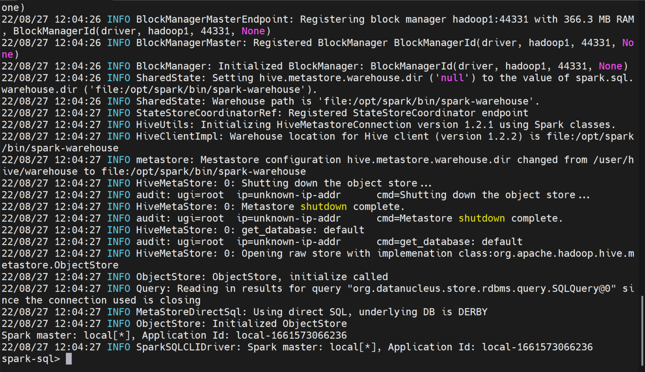Click the 'initialize called' text
645x372 pixels.
338,277
